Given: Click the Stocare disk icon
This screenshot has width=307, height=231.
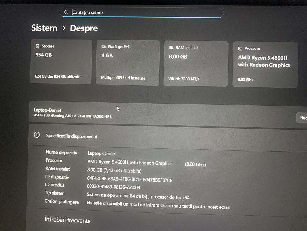Looking at the screenshot, I should (x=38, y=46).
